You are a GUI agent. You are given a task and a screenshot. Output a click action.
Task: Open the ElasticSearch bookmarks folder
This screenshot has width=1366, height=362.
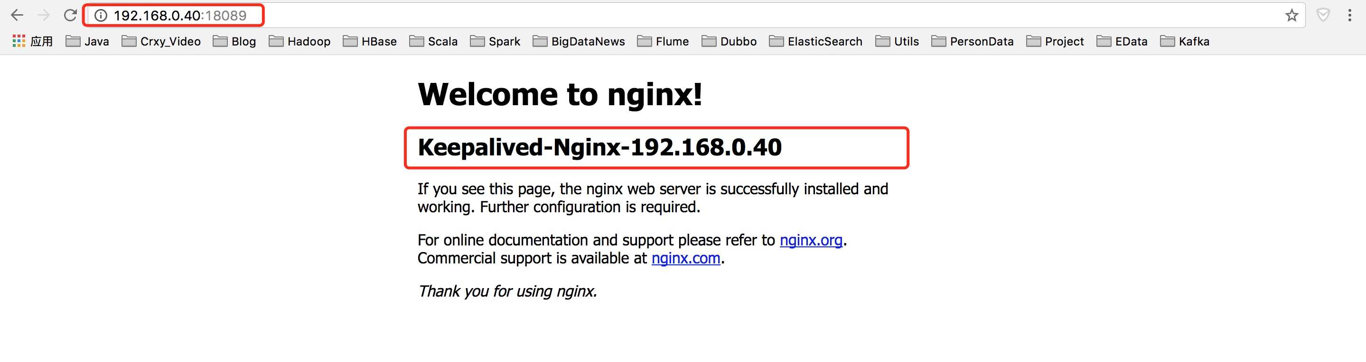815,41
